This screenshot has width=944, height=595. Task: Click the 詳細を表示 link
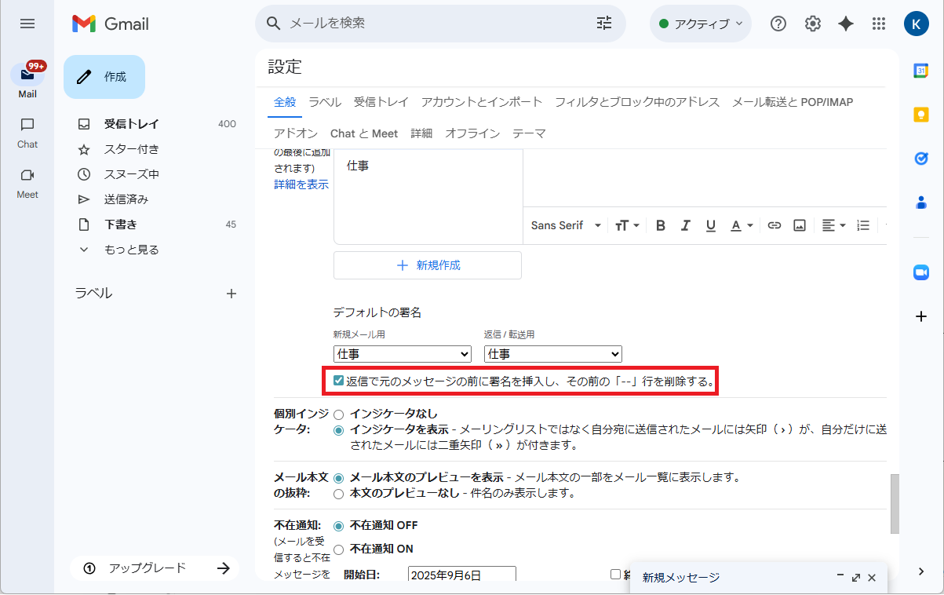301,184
